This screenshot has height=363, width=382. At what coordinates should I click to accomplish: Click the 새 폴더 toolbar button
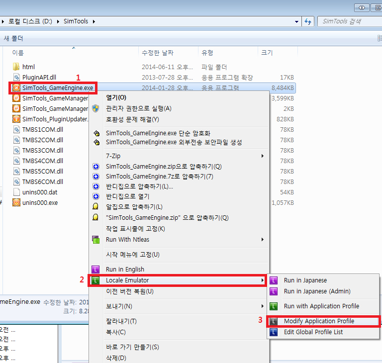point(13,38)
